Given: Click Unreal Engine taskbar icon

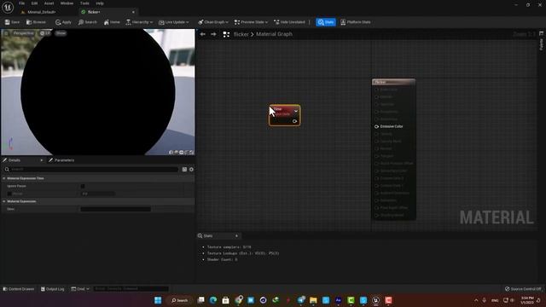Looking at the screenshot, I should point(375,300).
